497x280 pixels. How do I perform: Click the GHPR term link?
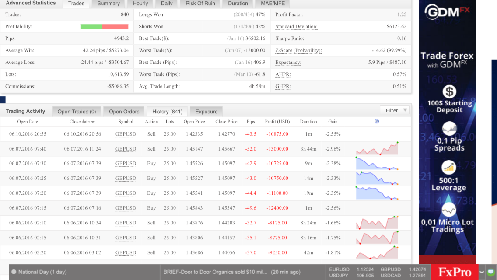coord(283,86)
